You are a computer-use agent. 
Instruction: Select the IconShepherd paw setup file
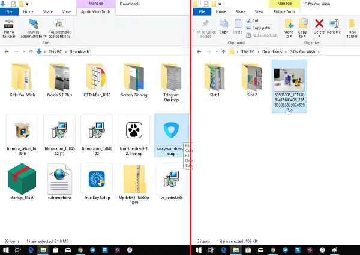click(134, 130)
